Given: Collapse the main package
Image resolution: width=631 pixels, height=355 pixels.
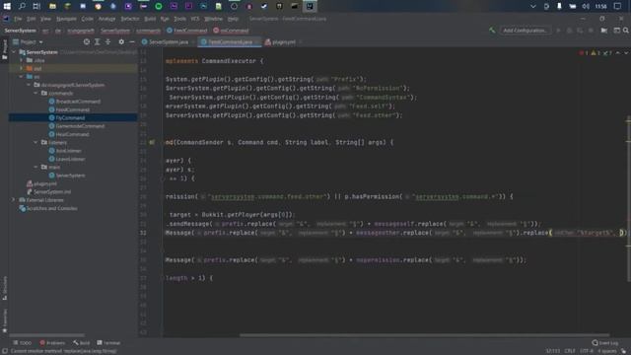Looking at the screenshot, I should (35, 167).
